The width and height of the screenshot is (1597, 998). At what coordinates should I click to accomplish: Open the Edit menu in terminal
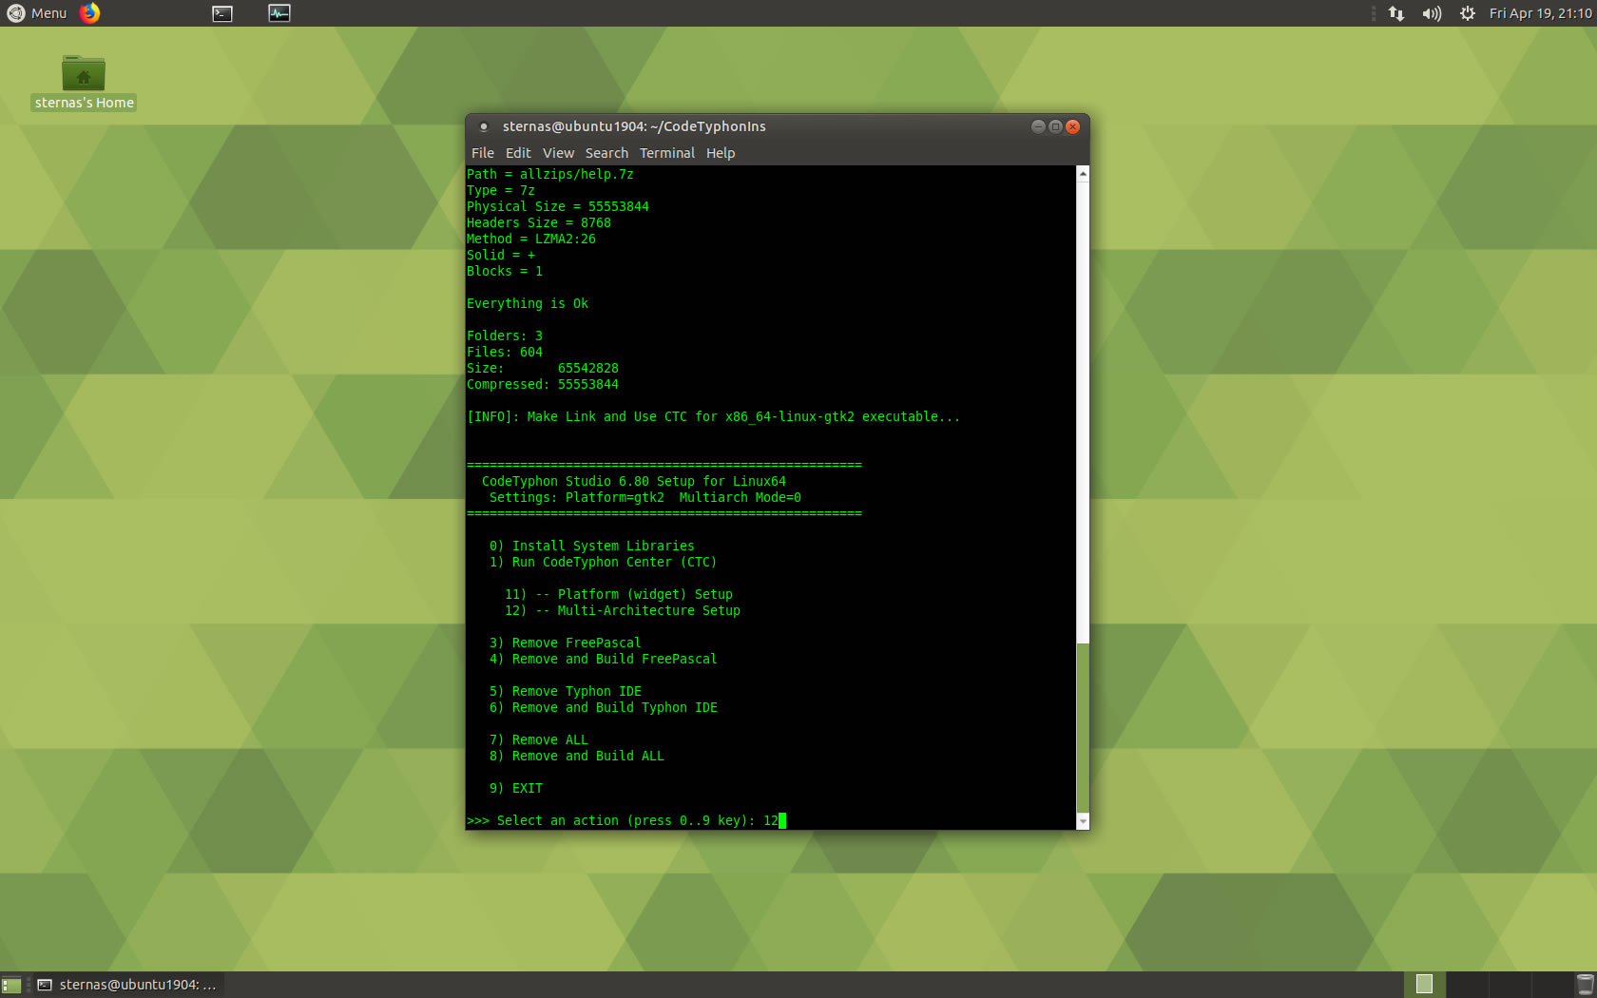click(518, 153)
